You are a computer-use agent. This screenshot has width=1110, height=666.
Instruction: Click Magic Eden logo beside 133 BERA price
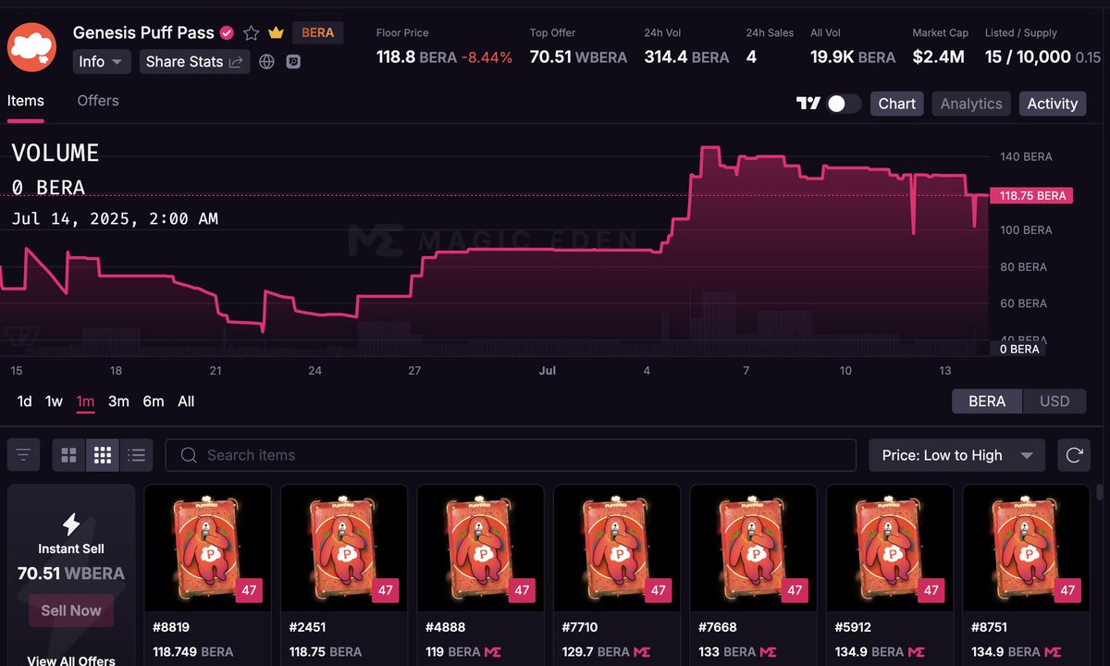(768, 652)
